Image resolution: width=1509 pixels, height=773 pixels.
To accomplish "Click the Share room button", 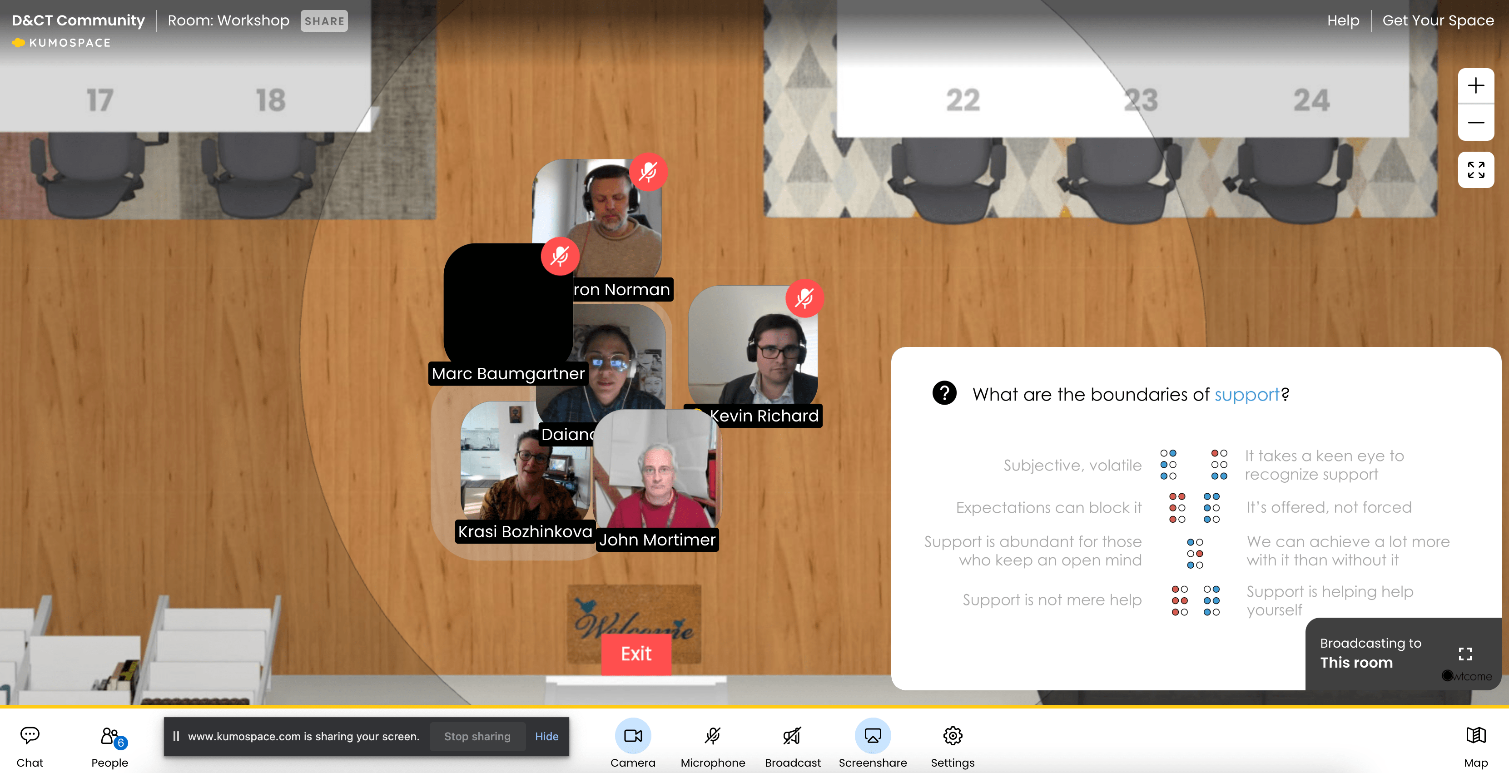I will [324, 21].
